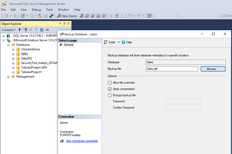Click the checklist icon after Redo
Screen dimensions: 232x154
[150, 16]
